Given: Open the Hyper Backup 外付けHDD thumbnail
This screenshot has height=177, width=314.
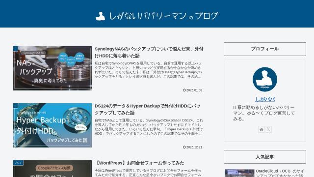Looking at the screenshot, I should tap(52, 125).
